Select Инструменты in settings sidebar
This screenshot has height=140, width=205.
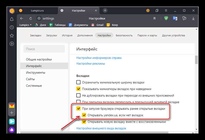click(x=36, y=73)
